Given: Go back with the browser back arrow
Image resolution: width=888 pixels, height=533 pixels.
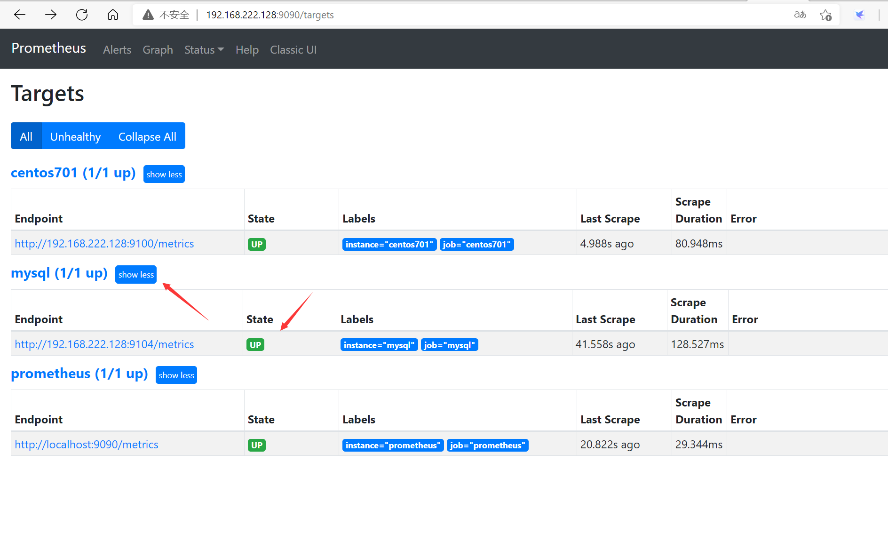Looking at the screenshot, I should click(20, 15).
